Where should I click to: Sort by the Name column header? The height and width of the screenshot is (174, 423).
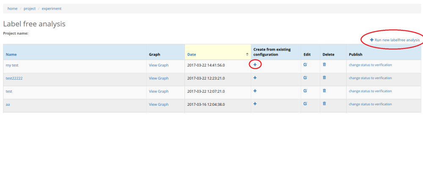coord(11,54)
